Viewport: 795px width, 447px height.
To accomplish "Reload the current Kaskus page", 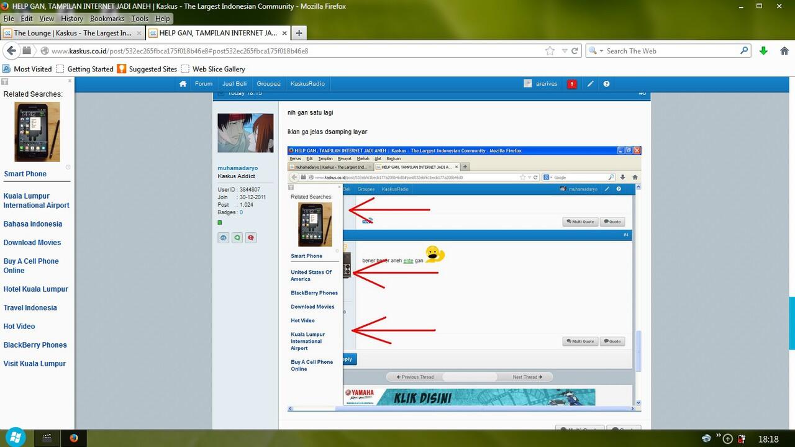I will point(575,51).
